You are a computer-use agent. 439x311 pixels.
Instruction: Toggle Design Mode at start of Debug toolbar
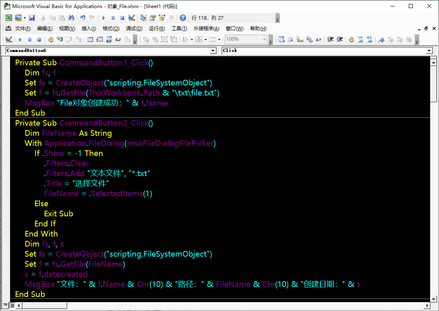[x=9, y=39]
